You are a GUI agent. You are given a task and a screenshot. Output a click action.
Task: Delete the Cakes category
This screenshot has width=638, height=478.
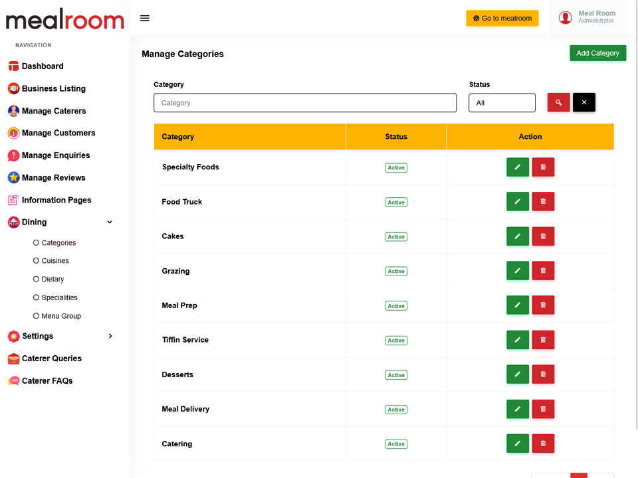[543, 236]
